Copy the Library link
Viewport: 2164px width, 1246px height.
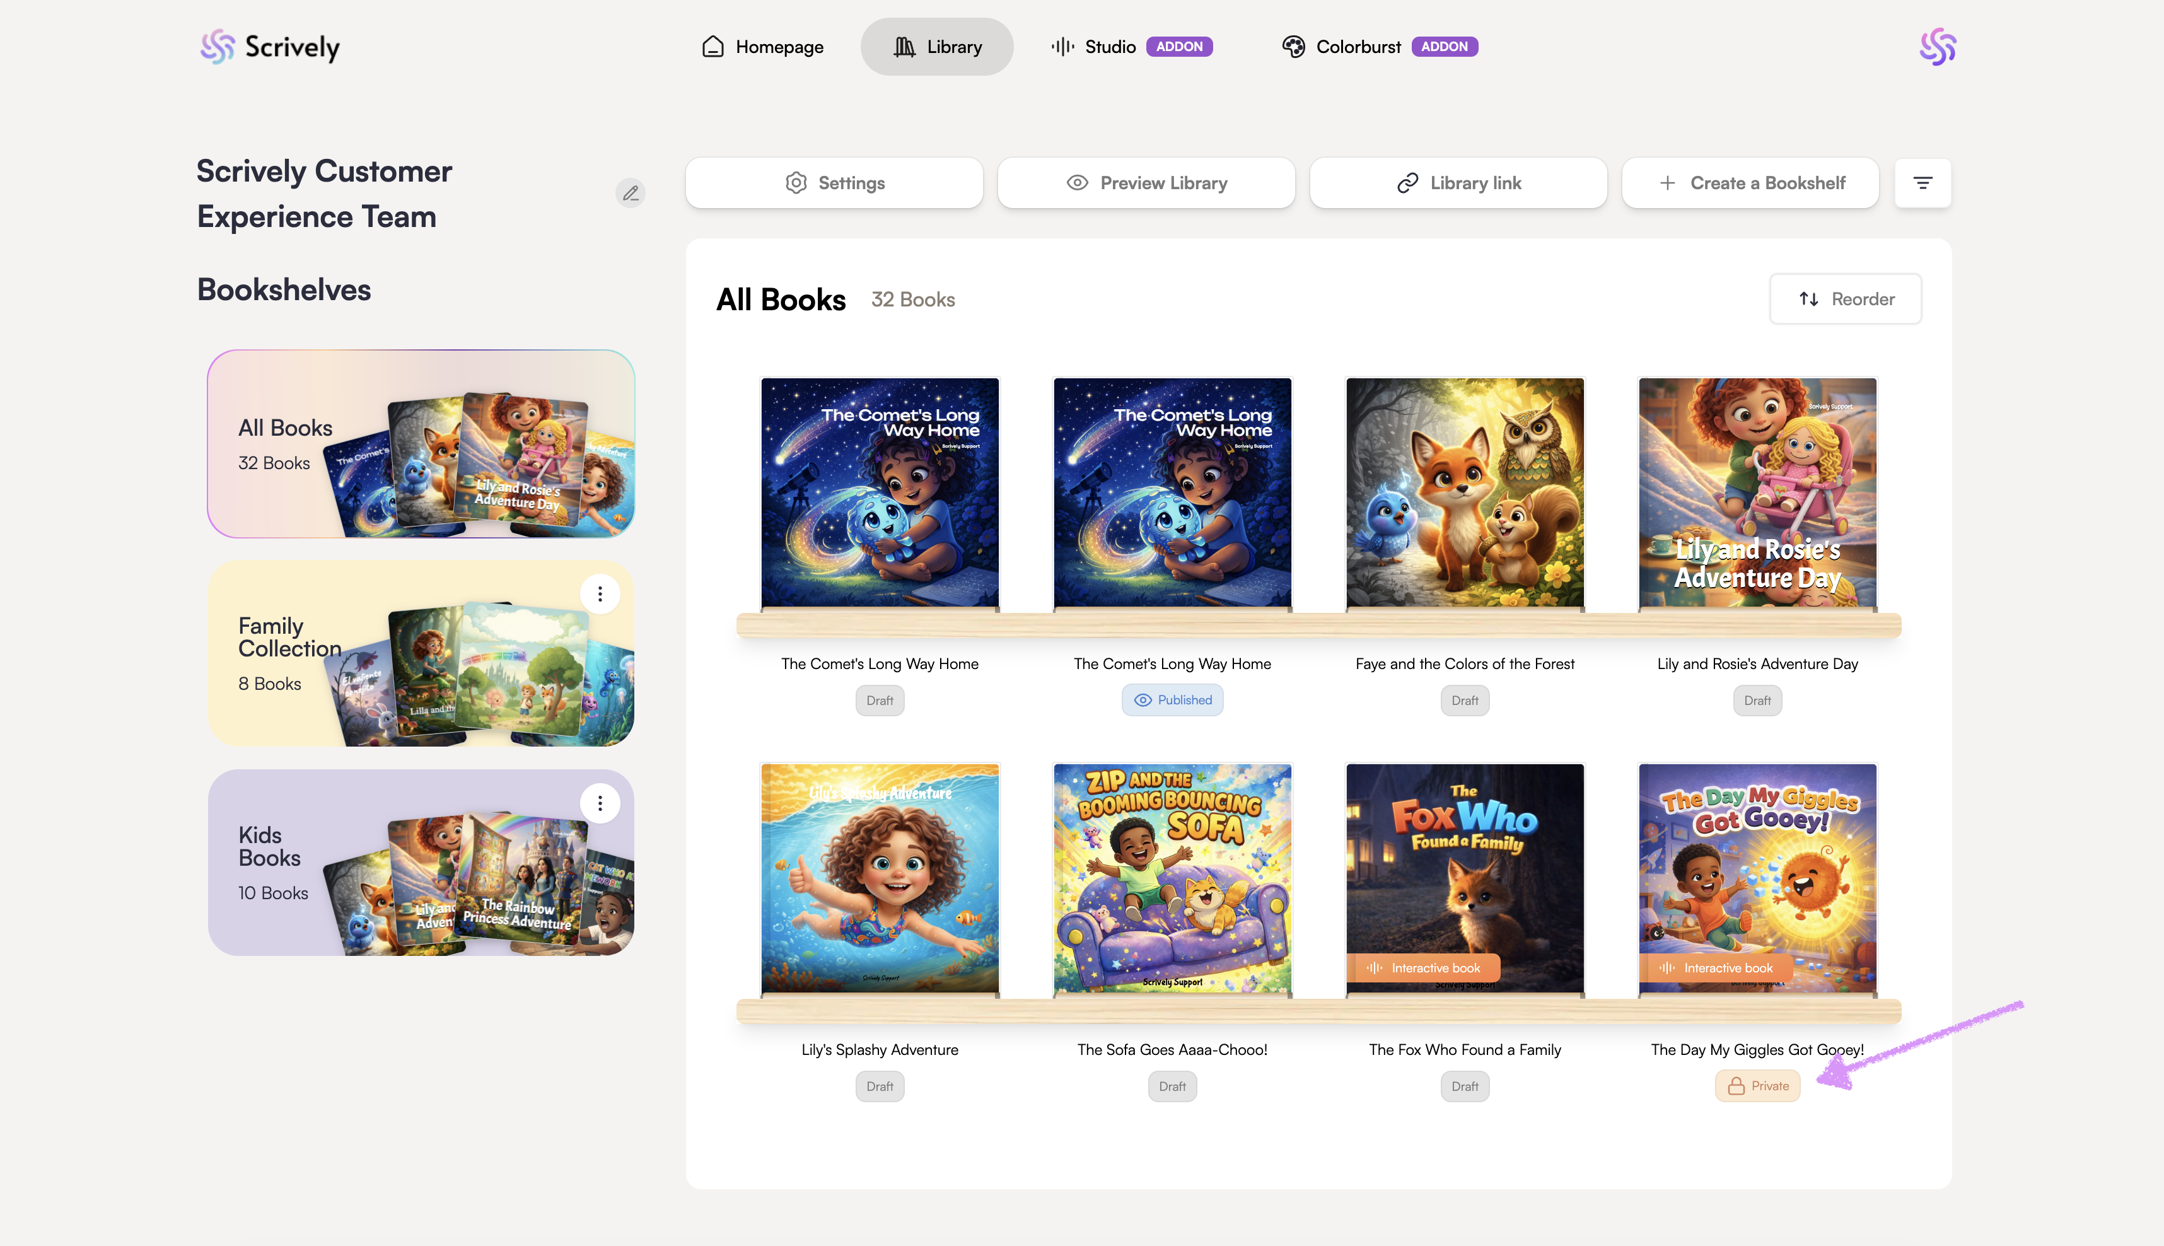pos(1458,183)
